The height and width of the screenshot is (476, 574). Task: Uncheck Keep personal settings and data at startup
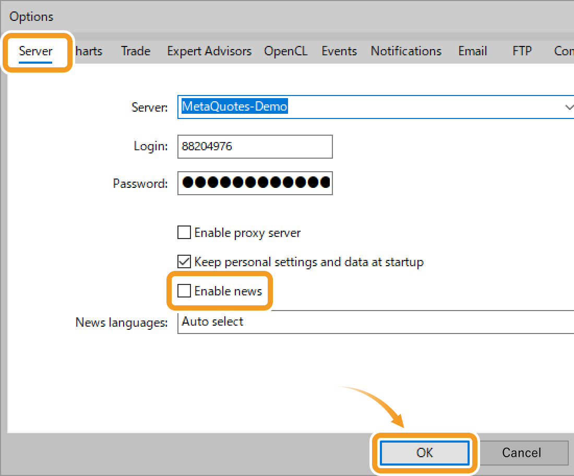pyautogui.click(x=184, y=261)
